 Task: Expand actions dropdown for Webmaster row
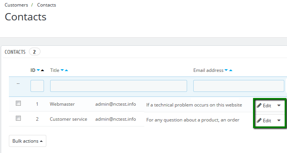point(279,105)
